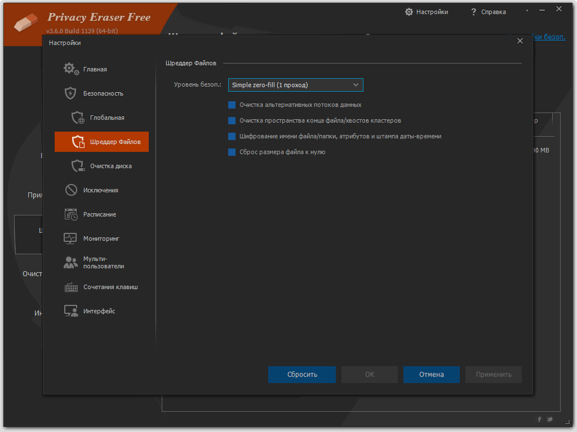Close the Настройки dialog
This screenshot has height=432, width=577.
[x=520, y=40]
